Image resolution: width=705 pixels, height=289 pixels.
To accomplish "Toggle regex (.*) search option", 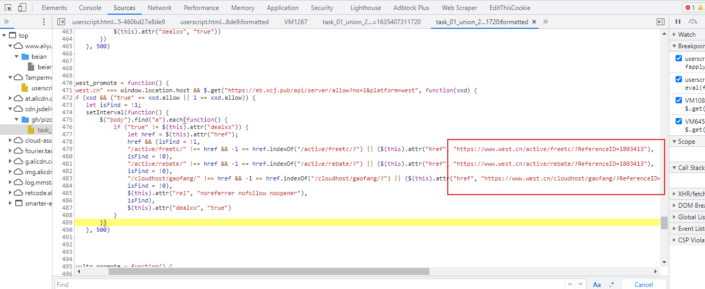I will coord(612,284).
